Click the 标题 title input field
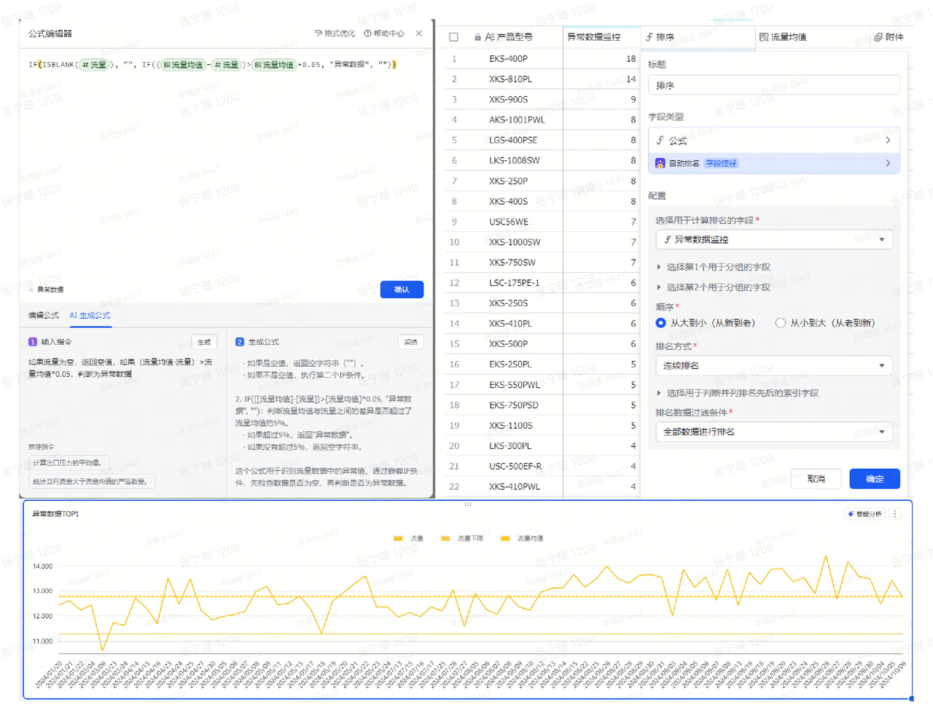This screenshot has width=933, height=721. (773, 85)
